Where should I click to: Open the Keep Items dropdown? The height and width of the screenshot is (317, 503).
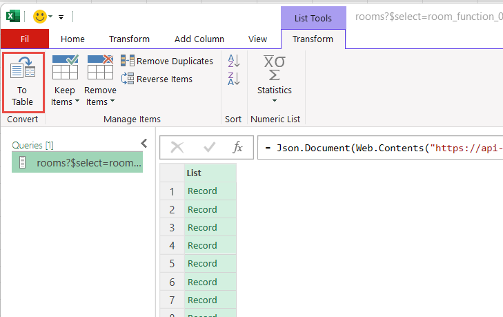(x=66, y=95)
